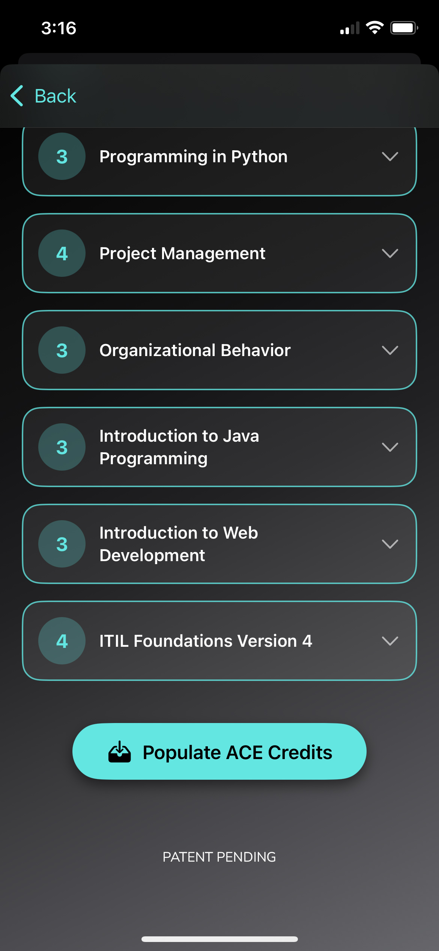The width and height of the screenshot is (439, 951).
Task: Click the Back link text
Action: pyautogui.click(x=55, y=96)
